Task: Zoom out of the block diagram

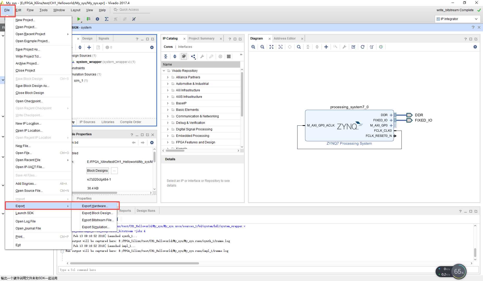Action: pyautogui.click(x=262, y=47)
